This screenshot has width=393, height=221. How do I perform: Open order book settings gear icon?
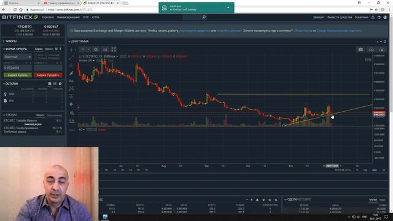(263, 200)
